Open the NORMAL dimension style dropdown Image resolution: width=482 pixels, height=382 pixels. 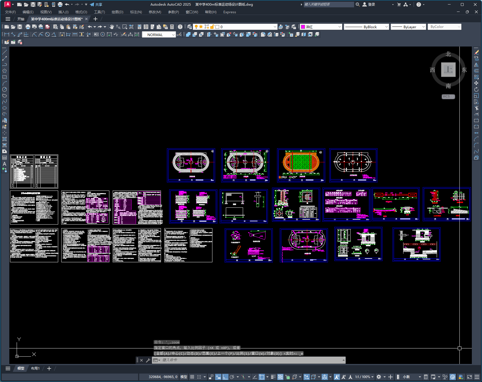[x=159, y=35]
